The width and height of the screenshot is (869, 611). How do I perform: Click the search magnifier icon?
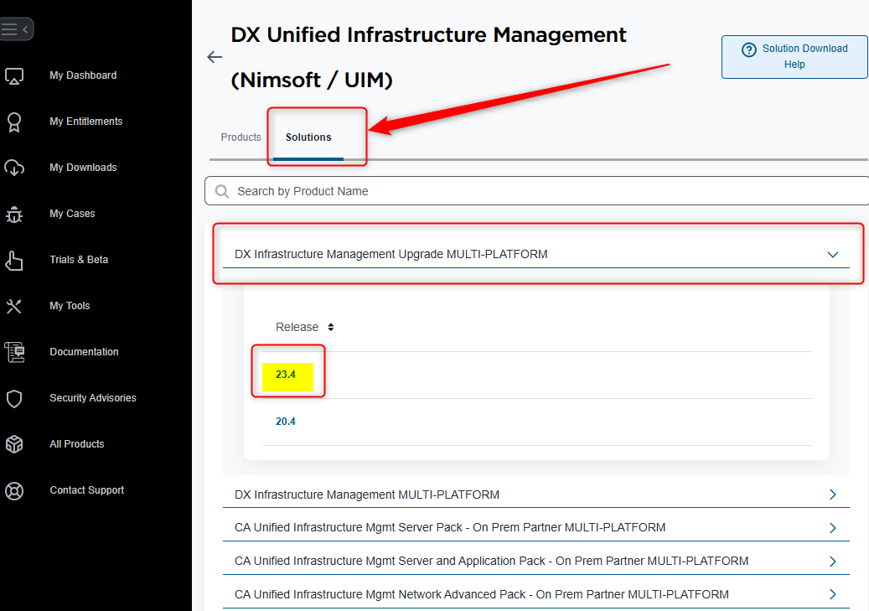click(222, 191)
